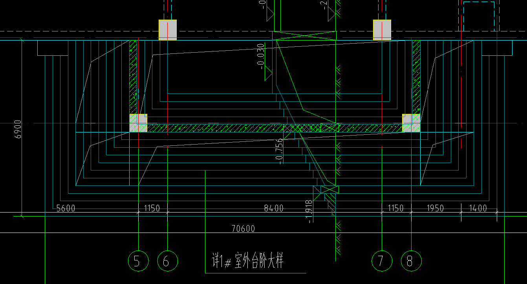Click the label 详1#室外台阶大样
Screen dimensions: 527x284
pos(247,261)
